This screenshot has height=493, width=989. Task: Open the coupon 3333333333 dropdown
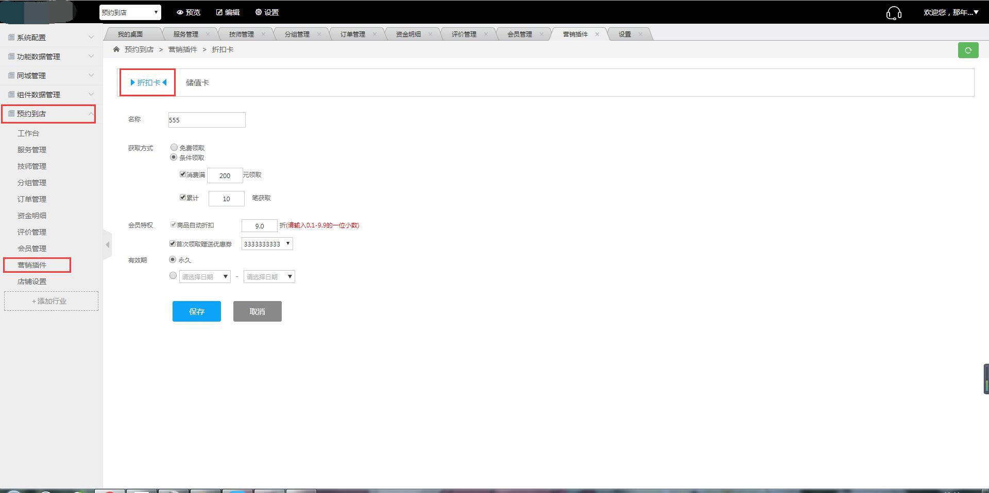tap(267, 244)
